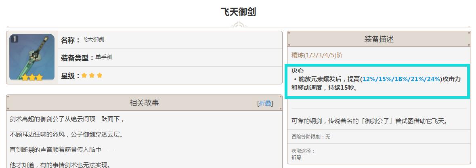Click the story line starting with 不顾耳边狂啸的烈风
This screenshot has height=168, width=476.
66,134
